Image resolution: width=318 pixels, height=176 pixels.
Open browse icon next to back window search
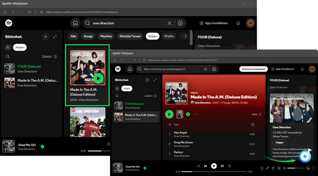[x=180, y=23]
